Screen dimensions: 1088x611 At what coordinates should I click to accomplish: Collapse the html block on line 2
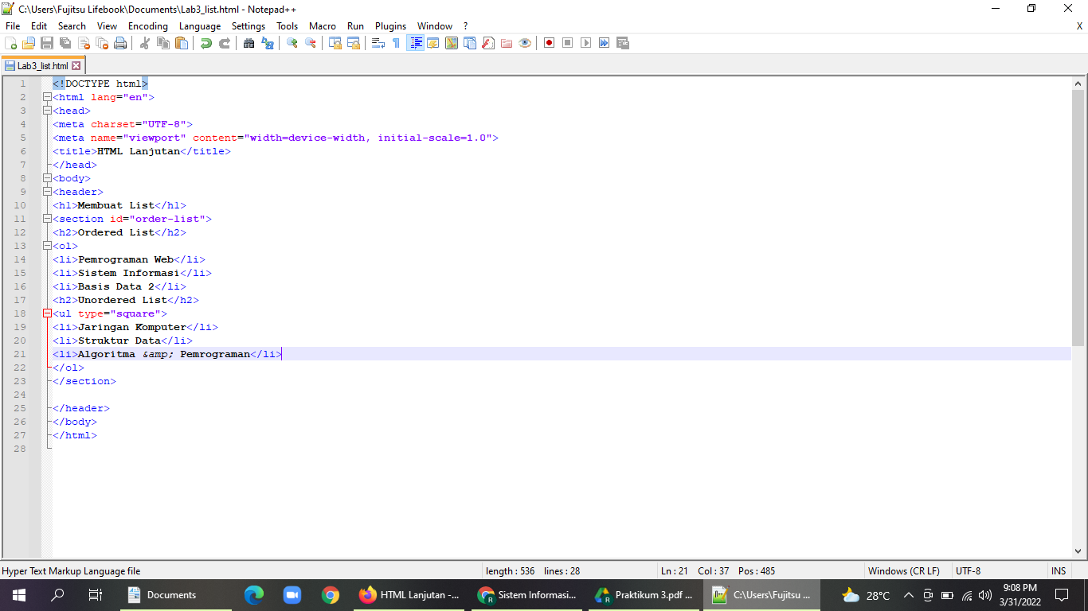click(x=47, y=97)
